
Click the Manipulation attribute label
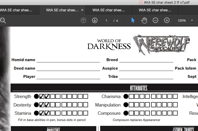click(x=108, y=105)
